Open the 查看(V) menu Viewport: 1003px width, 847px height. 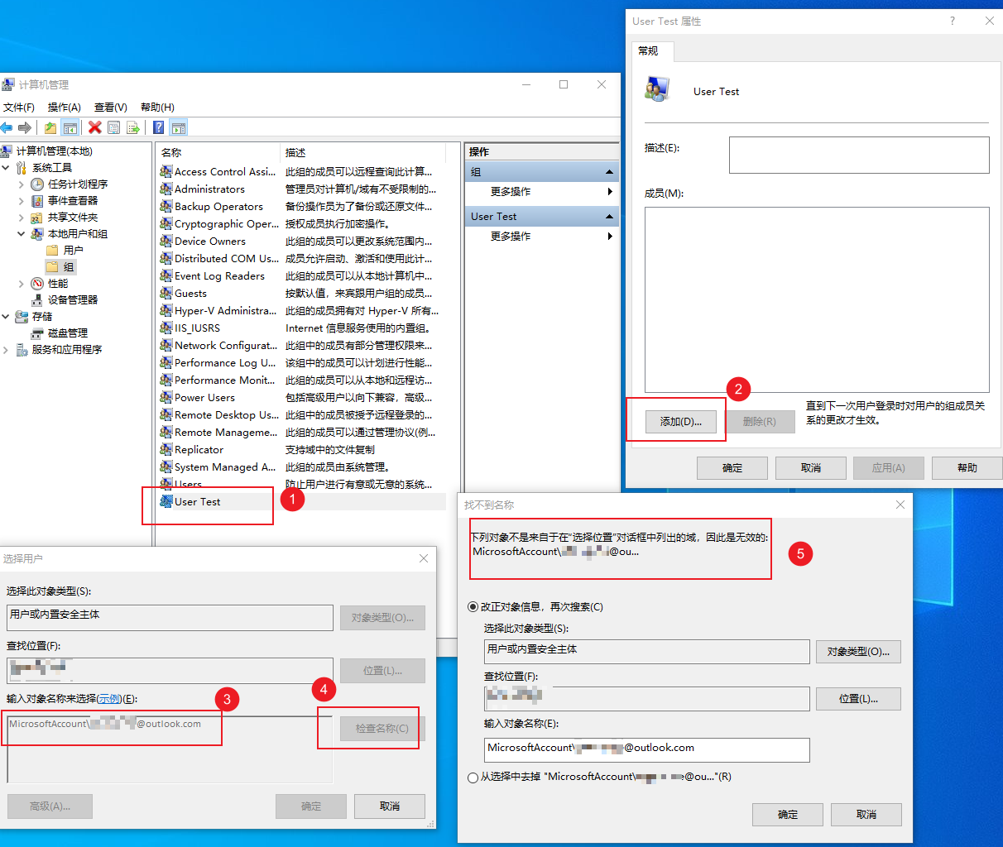[111, 108]
